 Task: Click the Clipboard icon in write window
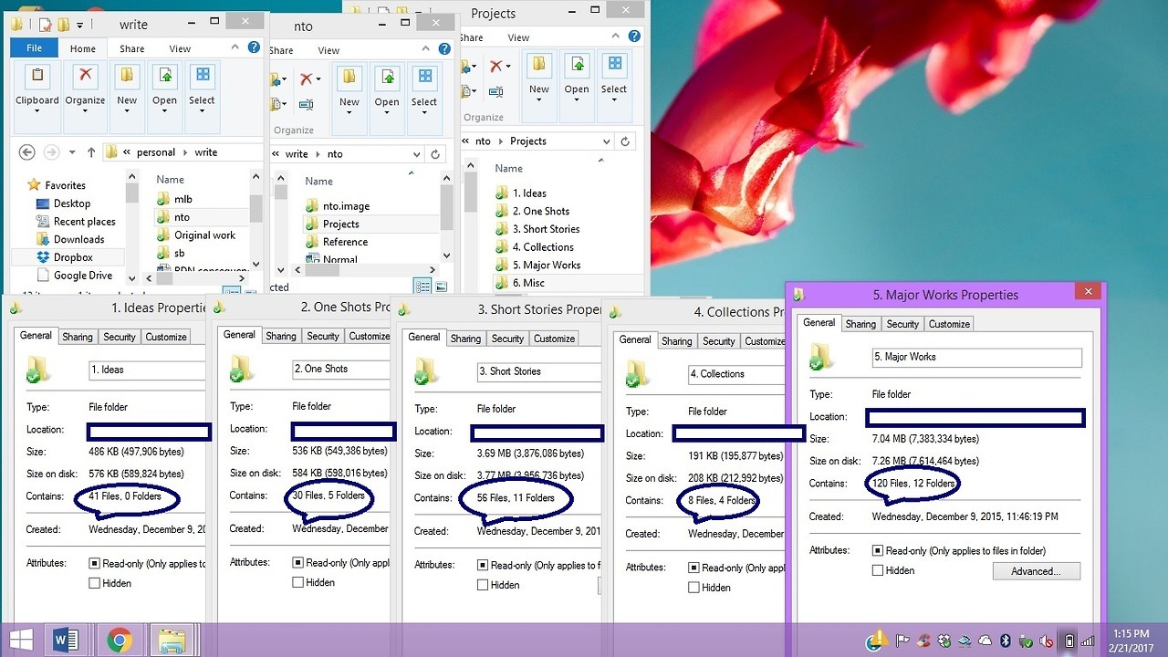pos(36,77)
